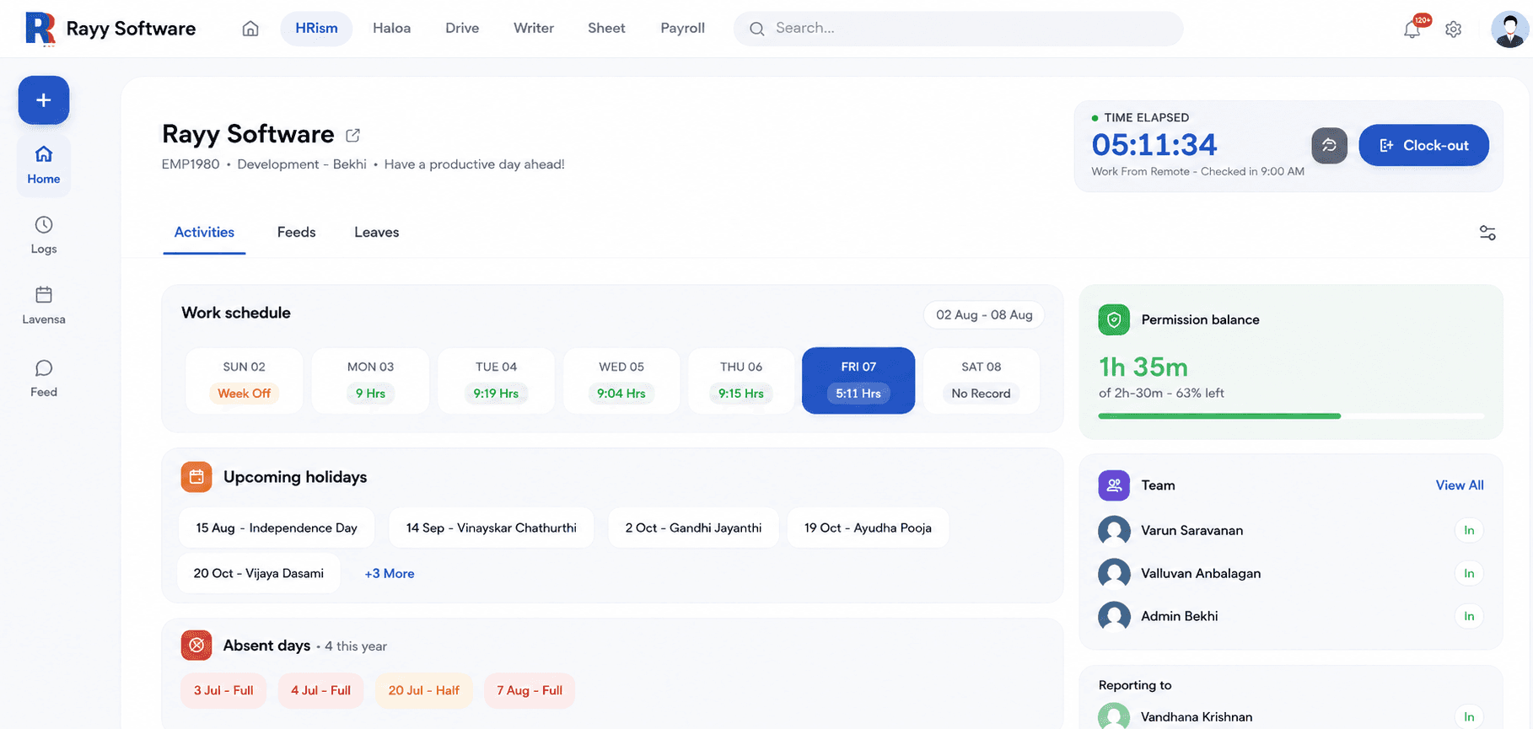Click the 05:11:34 elapsed timer
1533x729 pixels.
[x=1154, y=145]
